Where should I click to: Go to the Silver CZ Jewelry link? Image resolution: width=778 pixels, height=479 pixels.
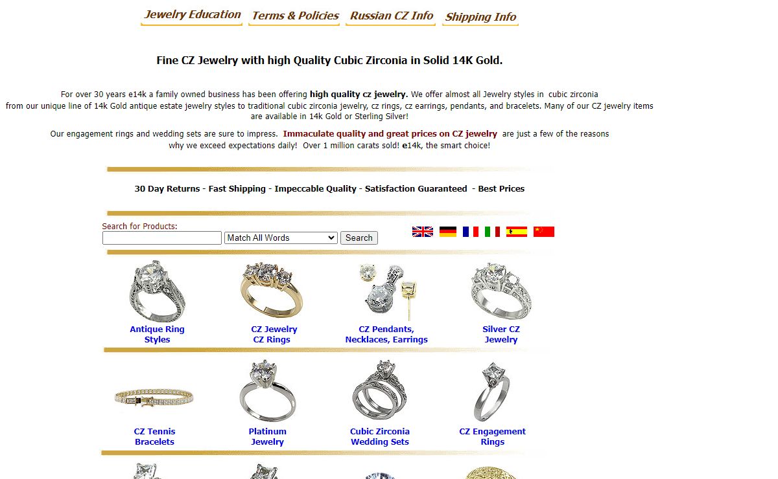[x=501, y=335]
